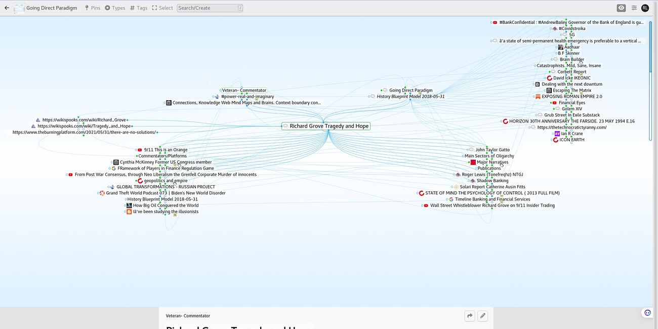Open Roger Lewis (Tonefreqhz) NTGJ thought
658x329 pixels.
[x=492, y=175]
